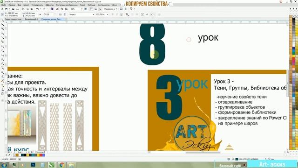Viewport: 298px width, 168px height.
Task: Toggle underline text formatting
Action: (x=121, y=14)
